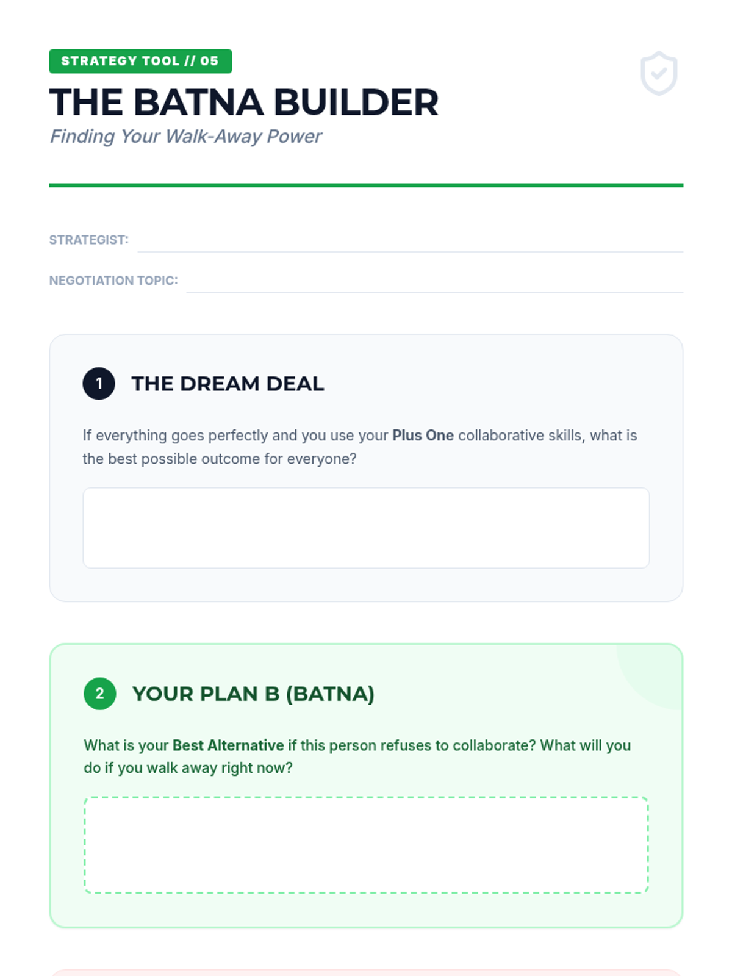
Task: Click the Strategist label
Action: pos(89,240)
